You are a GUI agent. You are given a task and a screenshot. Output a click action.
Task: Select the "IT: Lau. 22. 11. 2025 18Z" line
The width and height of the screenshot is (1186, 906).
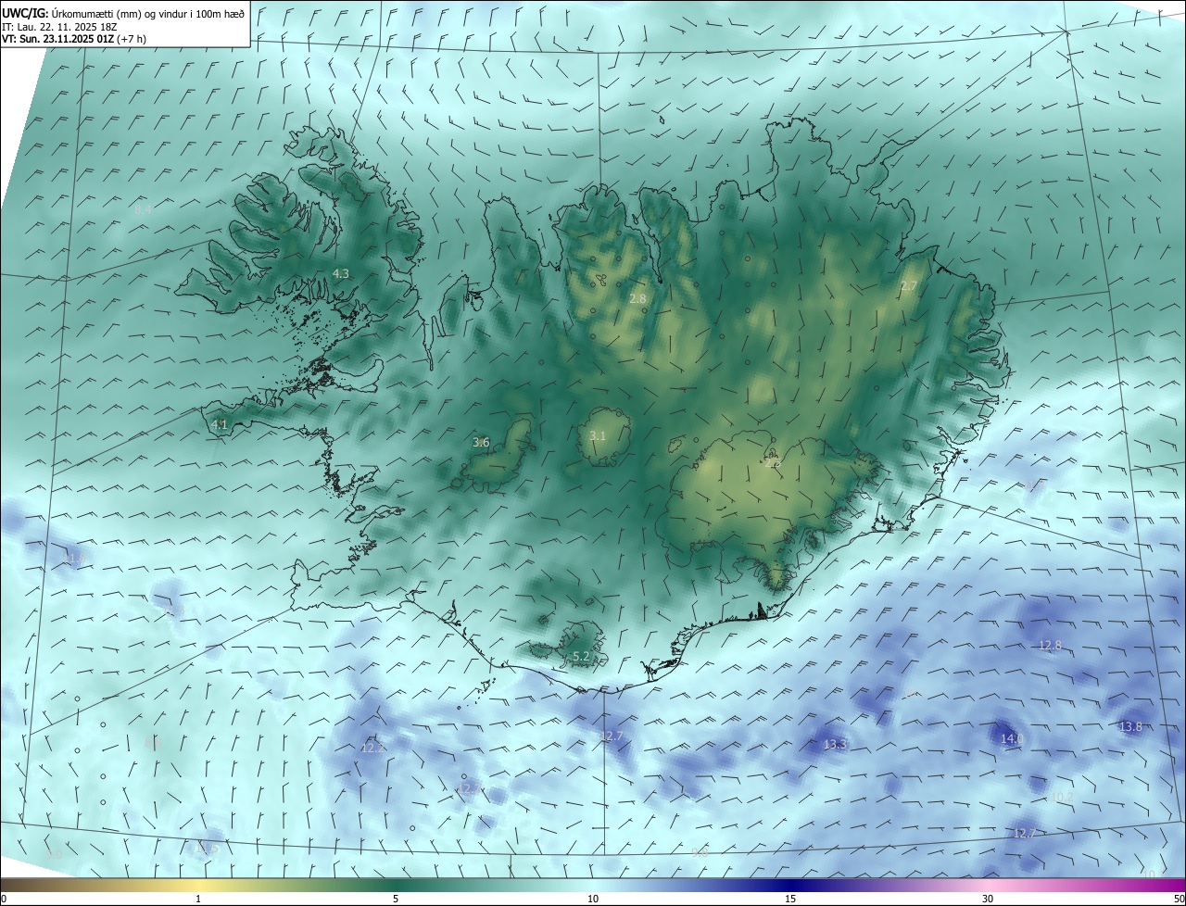click(60, 27)
